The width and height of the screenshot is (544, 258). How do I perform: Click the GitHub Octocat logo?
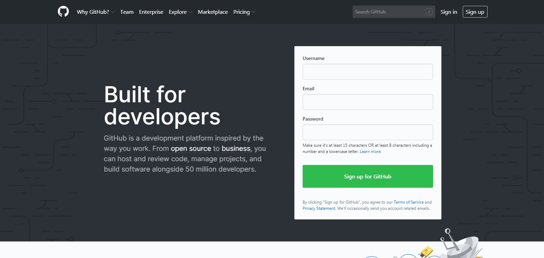point(63,12)
